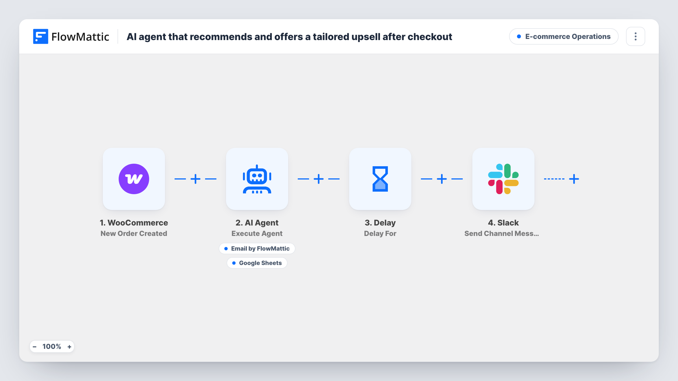Open the Slack step icon
678x381 pixels.
click(x=503, y=179)
